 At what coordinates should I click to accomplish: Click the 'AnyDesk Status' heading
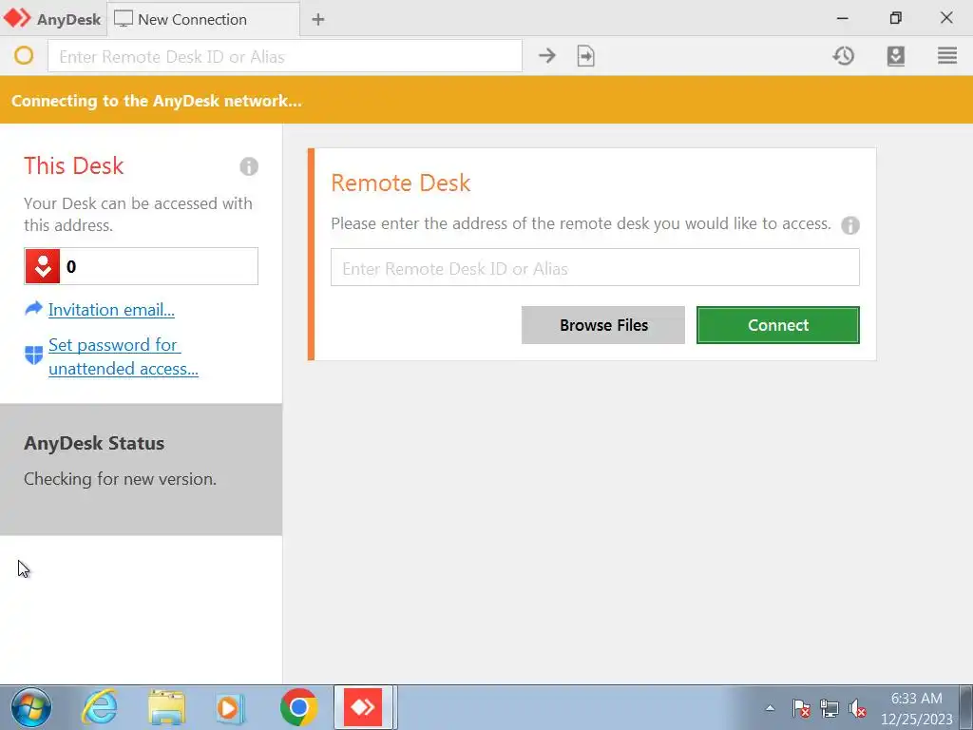tap(94, 443)
